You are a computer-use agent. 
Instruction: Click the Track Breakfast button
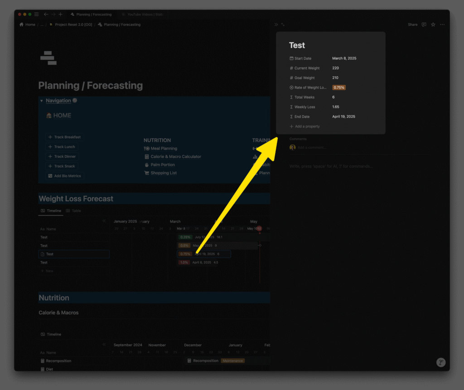pyautogui.click(x=64, y=137)
